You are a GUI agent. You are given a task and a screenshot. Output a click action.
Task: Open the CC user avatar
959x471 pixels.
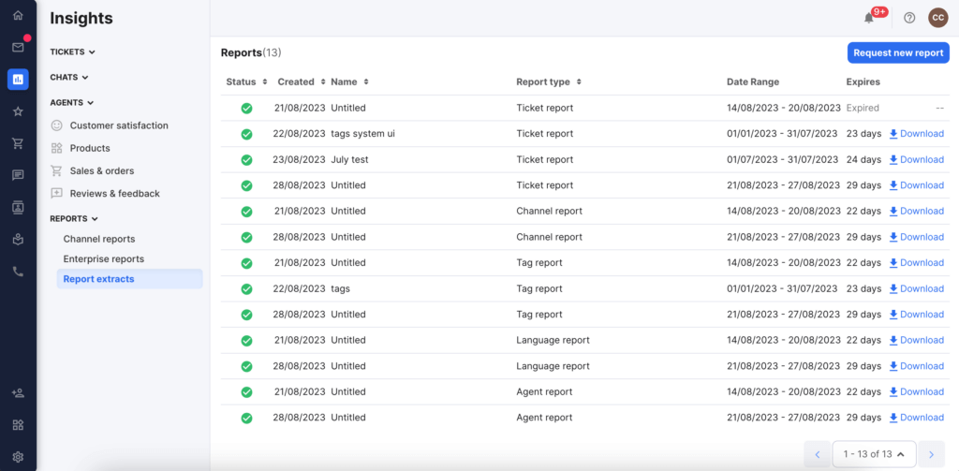pos(937,18)
